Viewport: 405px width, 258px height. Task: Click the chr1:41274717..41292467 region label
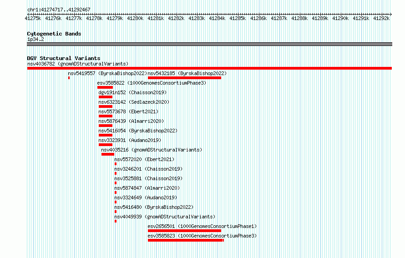coord(59,10)
